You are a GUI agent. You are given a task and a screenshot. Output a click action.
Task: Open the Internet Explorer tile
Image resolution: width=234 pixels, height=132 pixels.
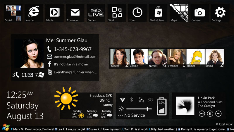point(34,13)
